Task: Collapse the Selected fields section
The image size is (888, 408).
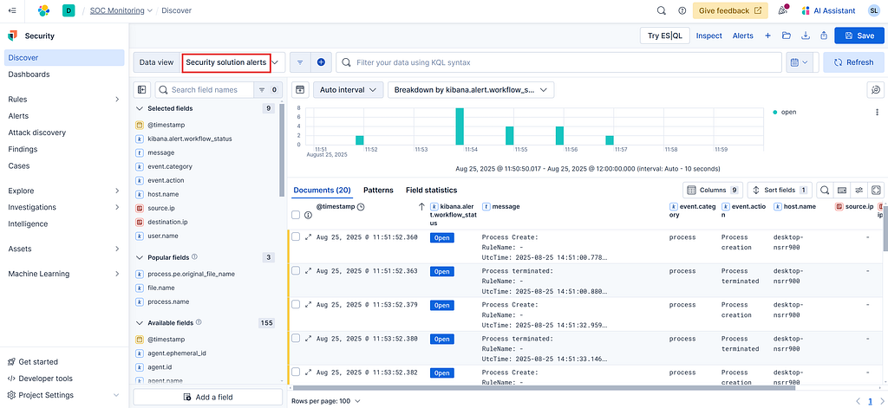Action: (139, 108)
